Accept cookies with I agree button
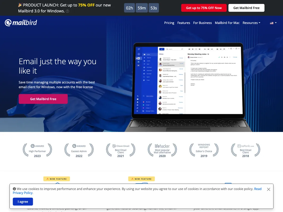The image size is (283, 212). click(x=23, y=202)
